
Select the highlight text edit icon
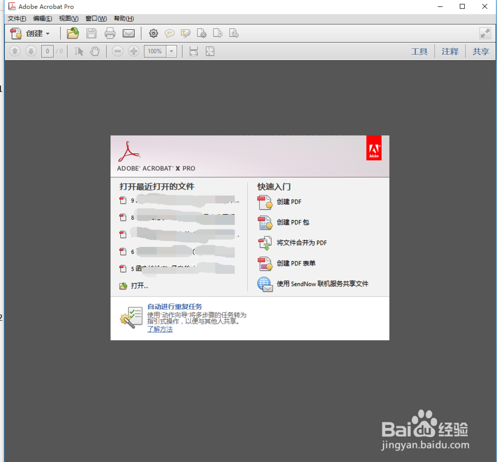pos(185,33)
